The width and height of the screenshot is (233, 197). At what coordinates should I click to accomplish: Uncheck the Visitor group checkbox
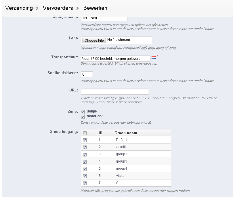tap(85, 176)
